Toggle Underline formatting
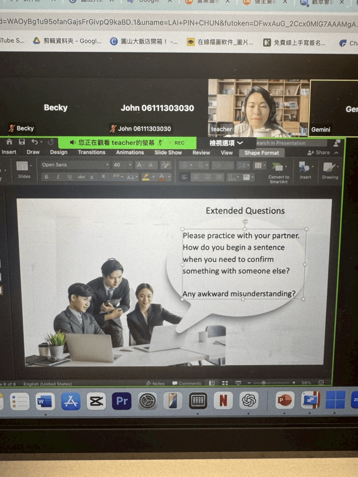The width and height of the screenshot is (358, 477). click(x=70, y=177)
